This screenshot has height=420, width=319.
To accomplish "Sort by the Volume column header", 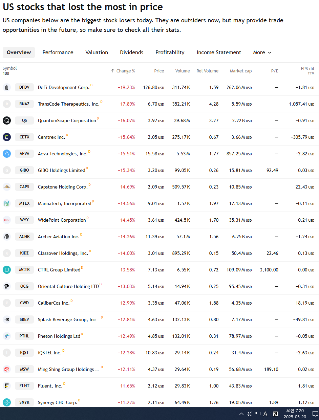I will coord(183,71).
